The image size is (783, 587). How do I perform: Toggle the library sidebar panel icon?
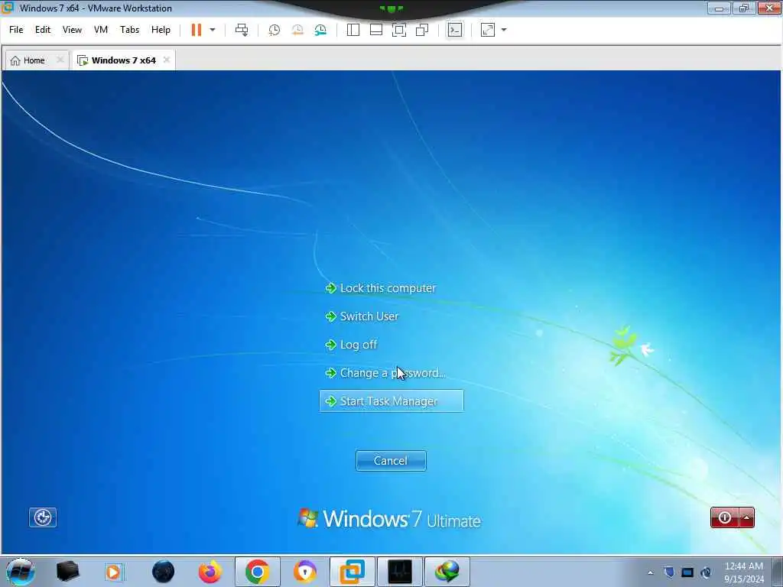pos(353,30)
